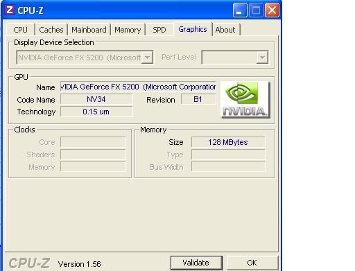Click the 0.15 um technology value
This screenshot has width=355, height=271.
[x=96, y=112]
